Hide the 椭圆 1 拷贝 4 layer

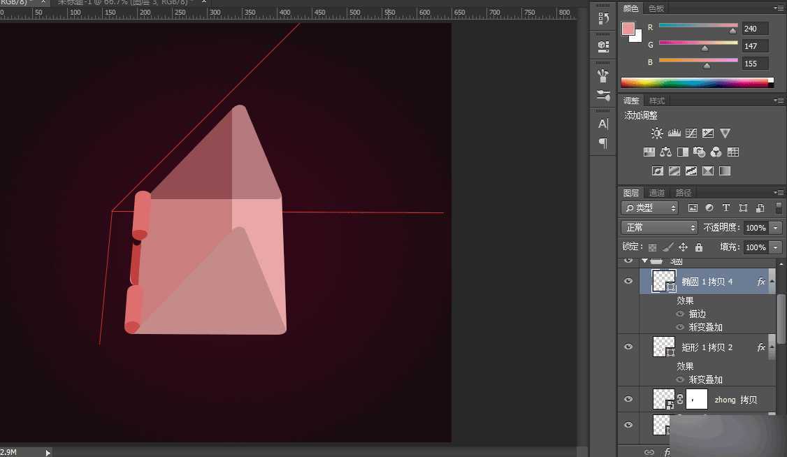tap(628, 282)
